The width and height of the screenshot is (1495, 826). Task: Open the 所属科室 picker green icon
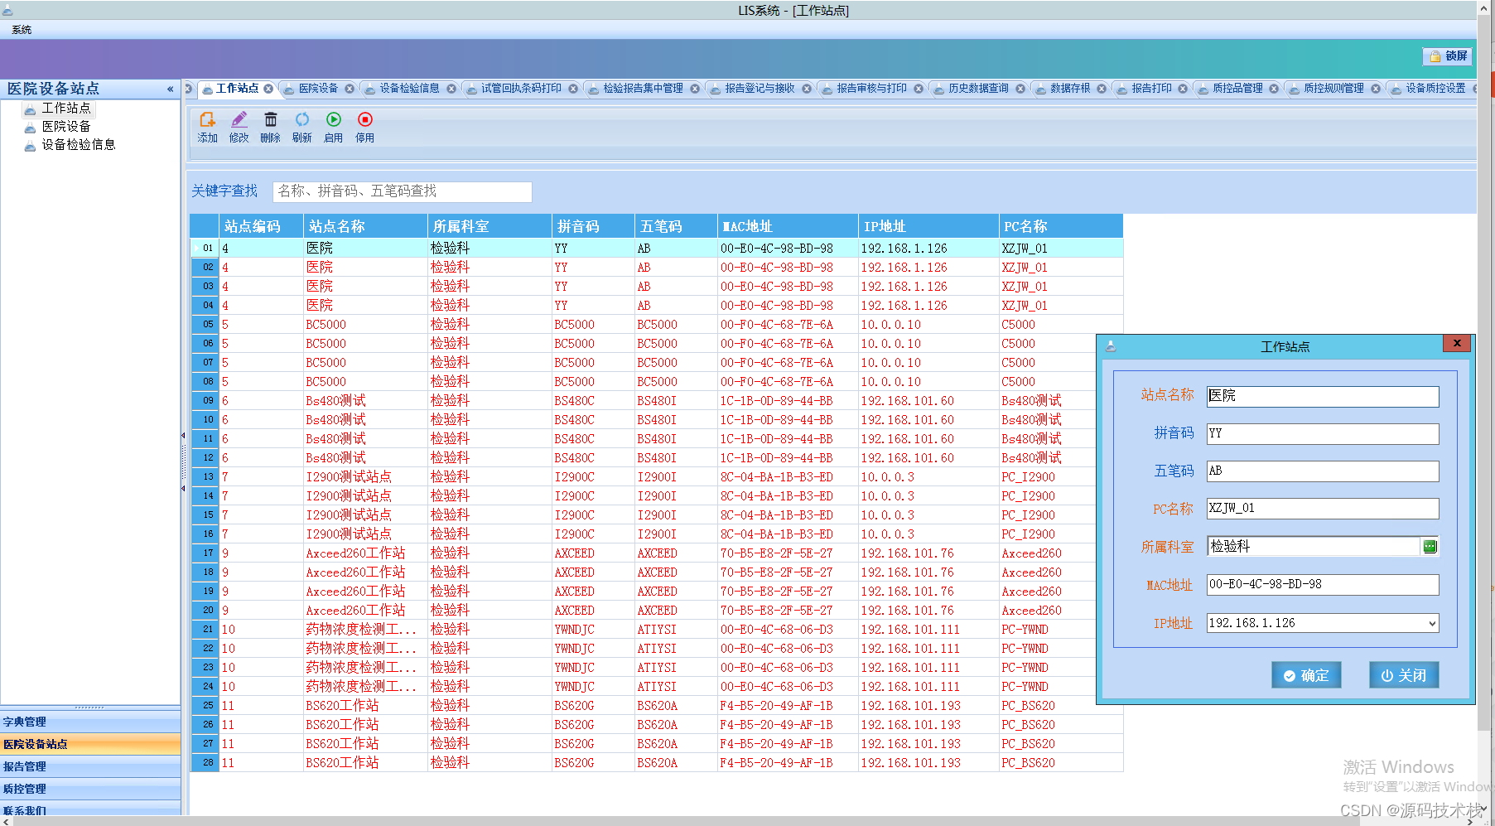(x=1430, y=547)
